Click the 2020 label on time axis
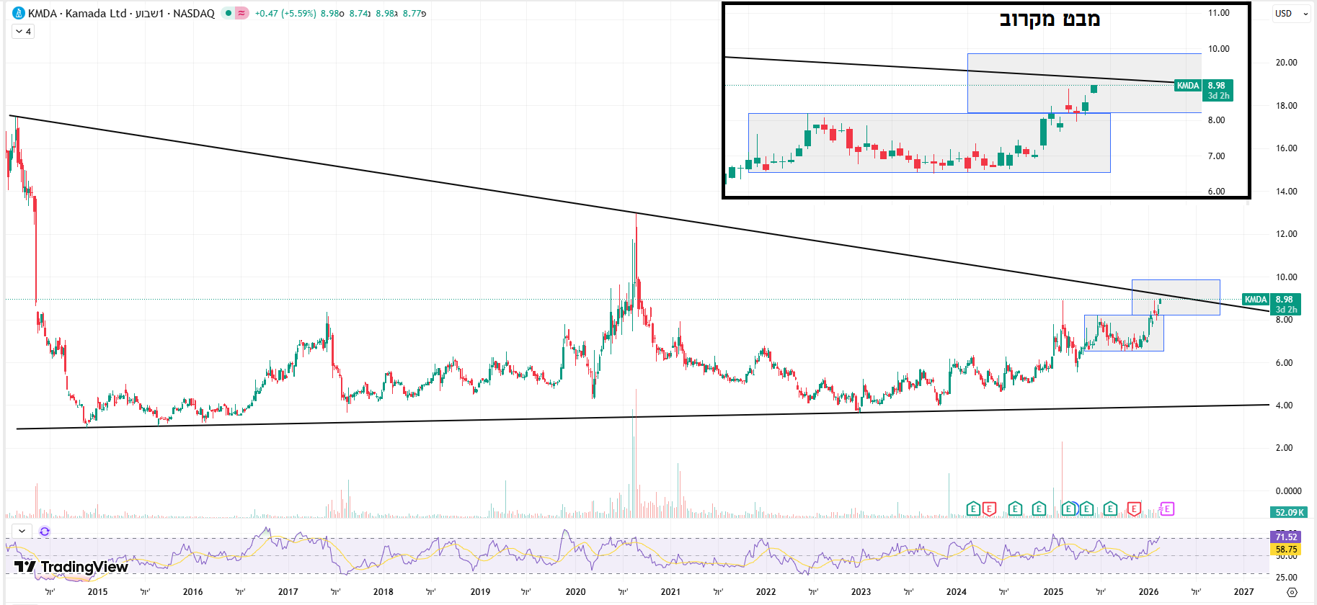 click(x=575, y=592)
